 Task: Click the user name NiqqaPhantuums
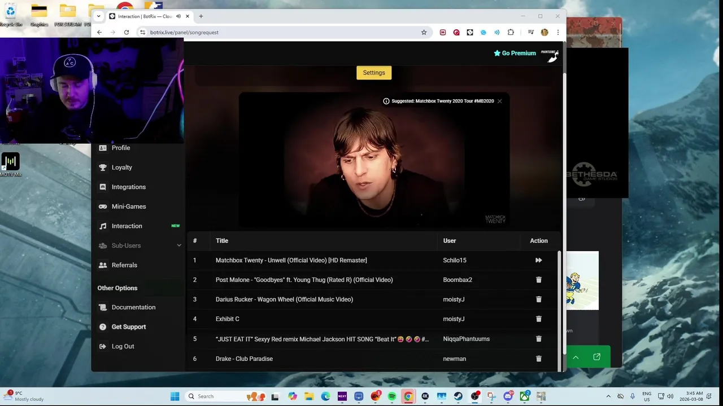pyautogui.click(x=467, y=339)
